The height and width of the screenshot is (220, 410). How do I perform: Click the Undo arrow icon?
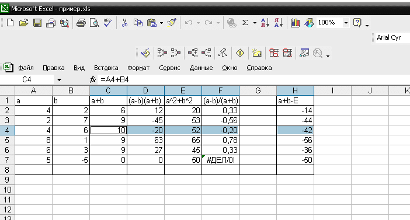click(189, 23)
